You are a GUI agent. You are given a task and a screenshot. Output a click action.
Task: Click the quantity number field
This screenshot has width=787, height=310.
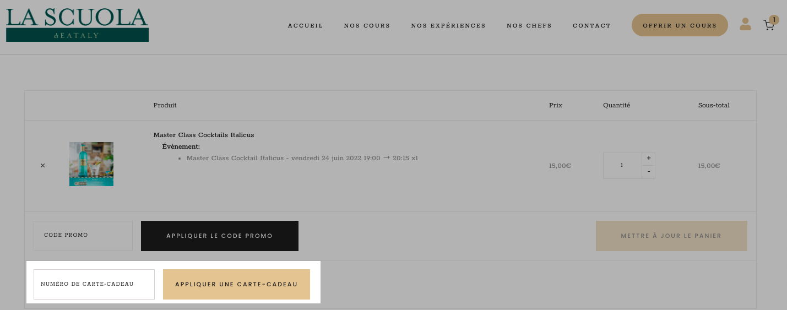coord(622,166)
